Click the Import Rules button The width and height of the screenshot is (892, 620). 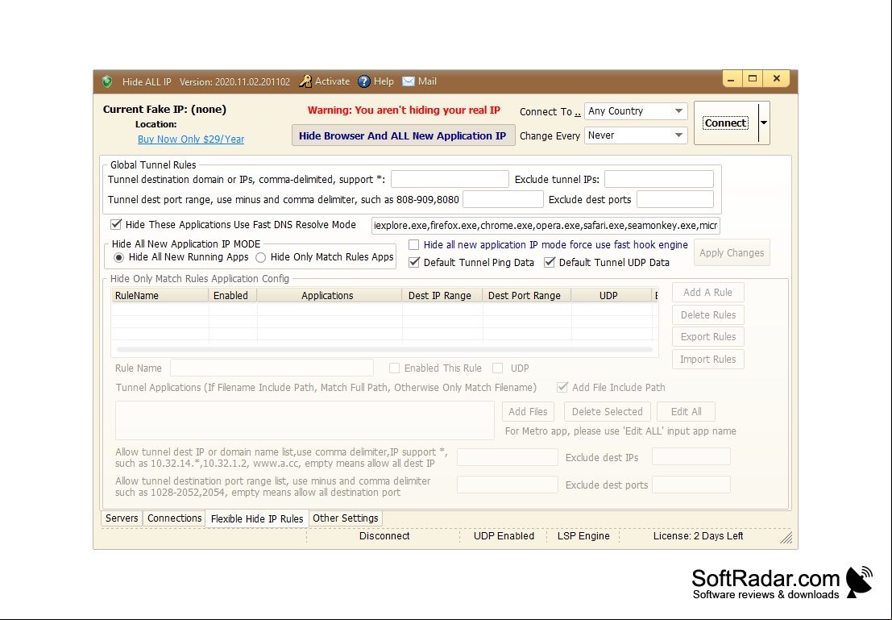tap(707, 360)
